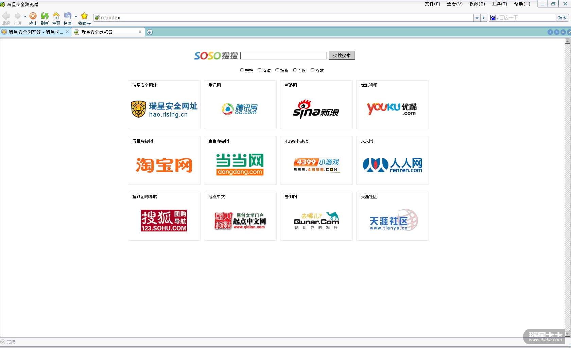The height and width of the screenshot is (348, 571).
Task: Click the address bar Go arrow button
Action: (484, 18)
